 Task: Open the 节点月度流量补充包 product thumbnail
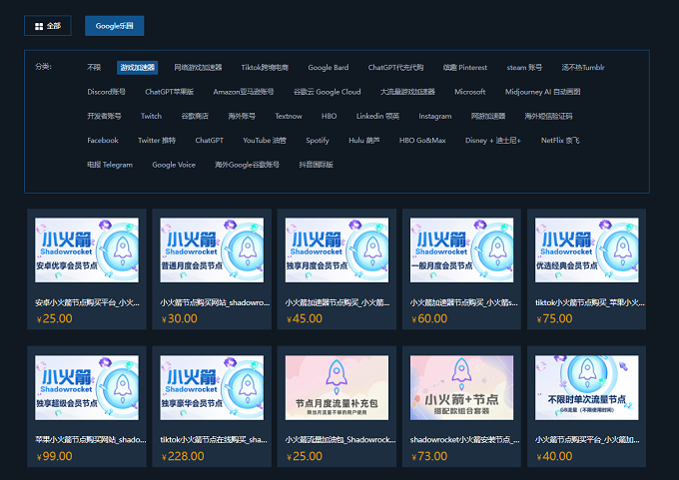pyautogui.click(x=337, y=387)
